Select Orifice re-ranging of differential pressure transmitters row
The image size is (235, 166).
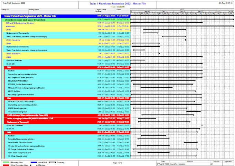click(x=67, y=119)
